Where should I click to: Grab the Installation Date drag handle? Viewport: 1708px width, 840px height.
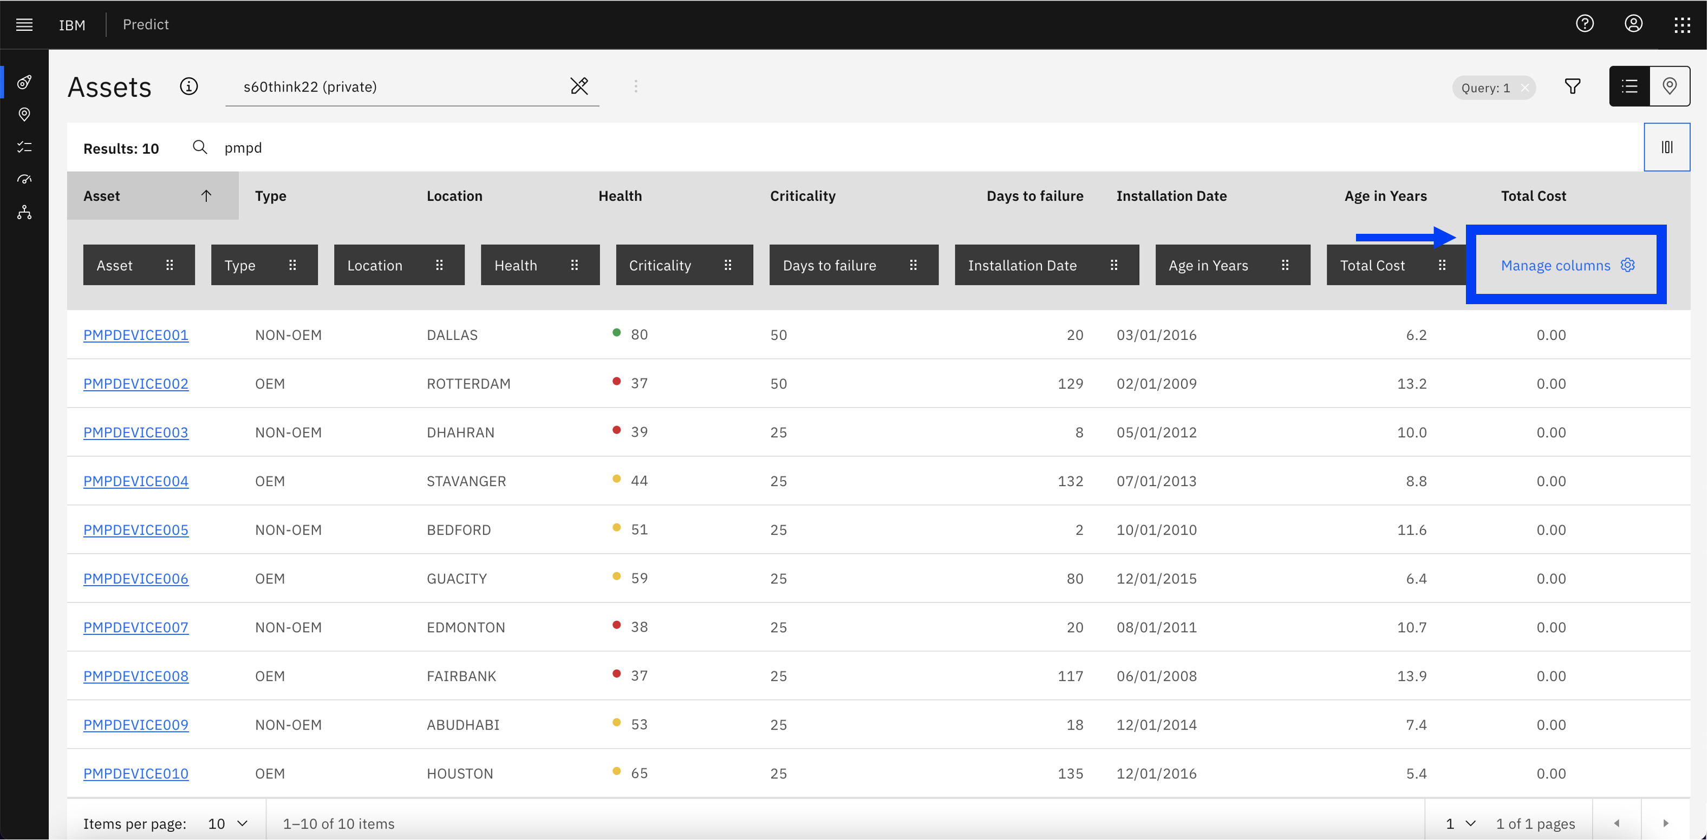[1114, 265]
